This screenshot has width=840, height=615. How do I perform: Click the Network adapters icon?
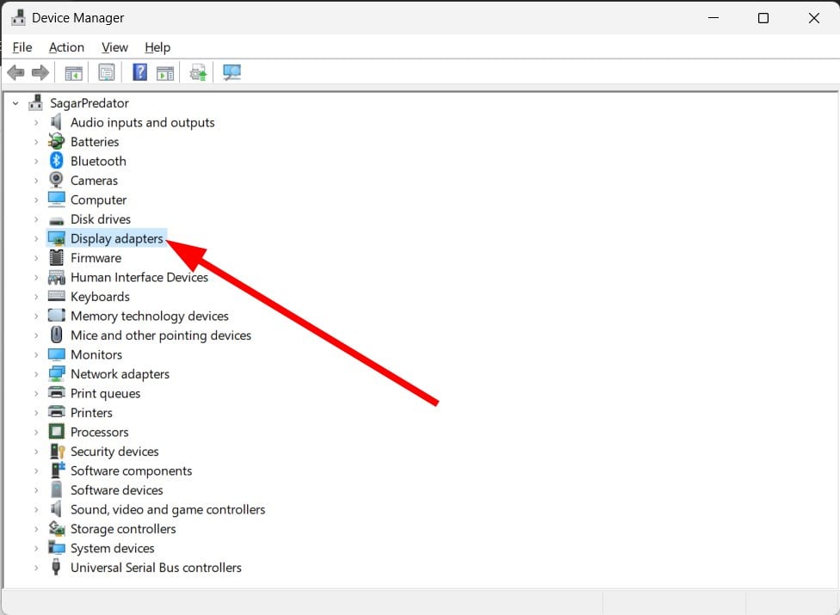[56, 373]
